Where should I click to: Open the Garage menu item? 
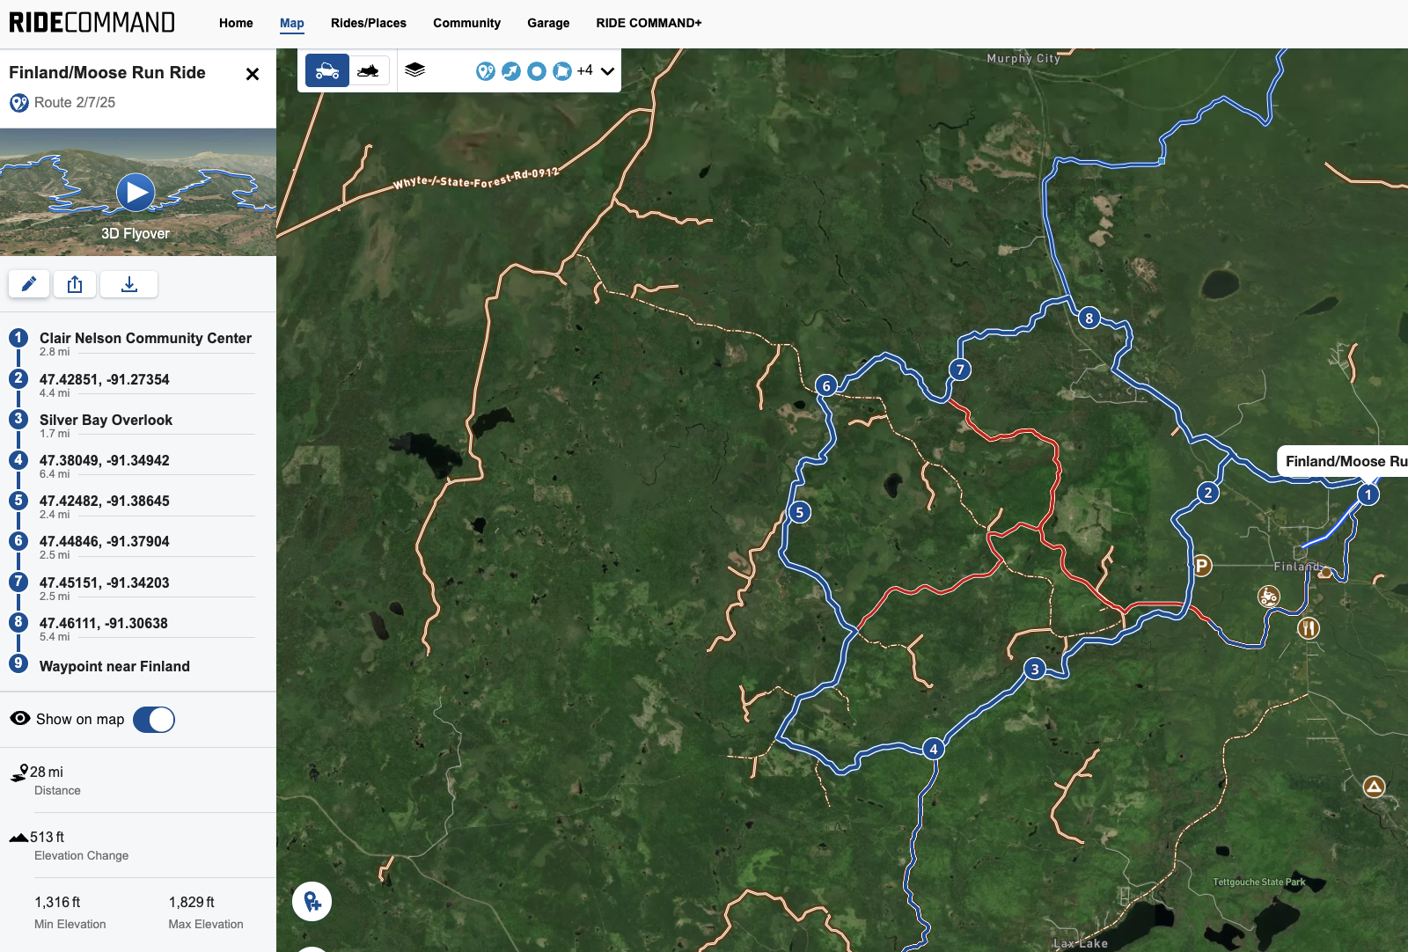point(548,23)
